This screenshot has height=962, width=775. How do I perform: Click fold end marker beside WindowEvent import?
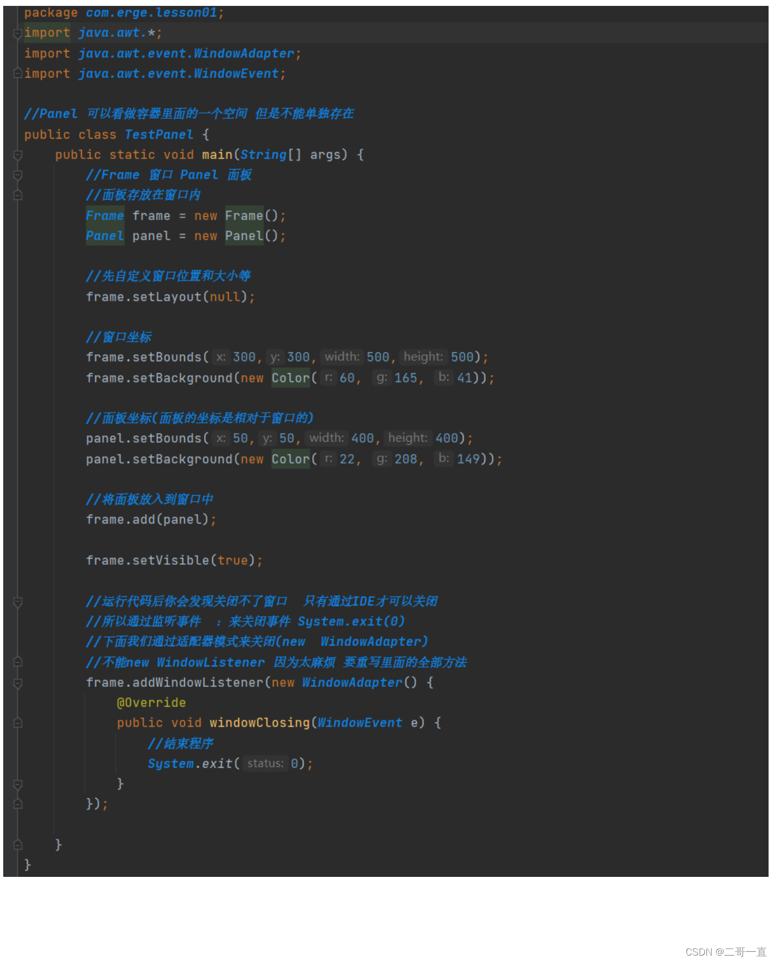tap(18, 73)
